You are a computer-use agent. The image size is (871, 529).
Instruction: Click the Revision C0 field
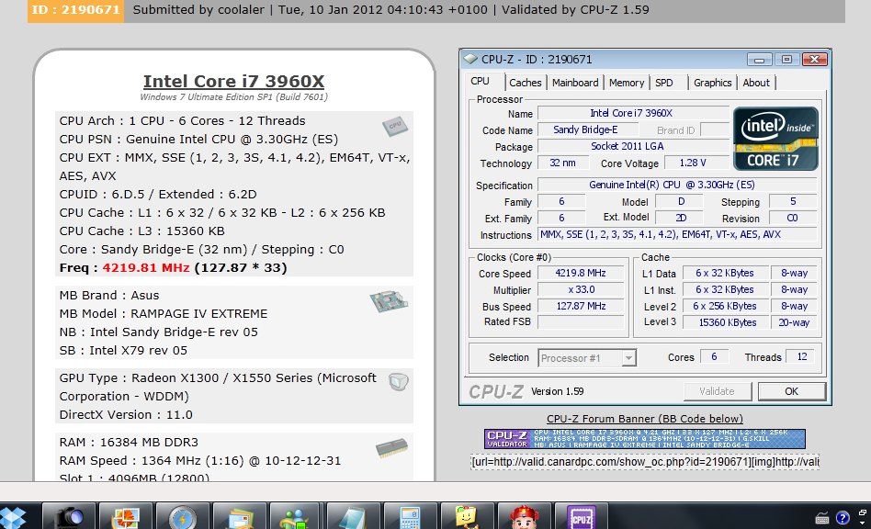792,219
